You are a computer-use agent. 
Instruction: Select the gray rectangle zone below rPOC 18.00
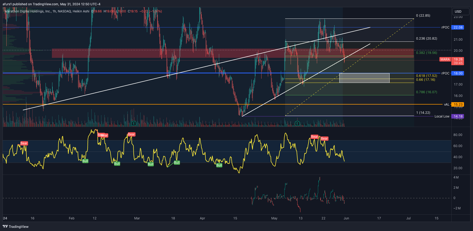[x=364, y=78]
